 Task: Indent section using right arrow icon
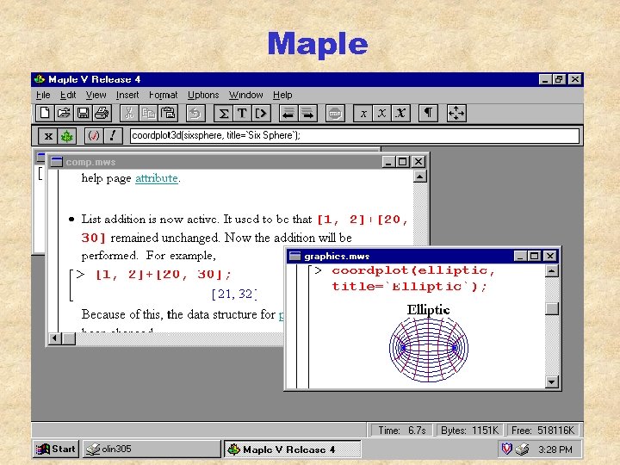click(307, 113)
